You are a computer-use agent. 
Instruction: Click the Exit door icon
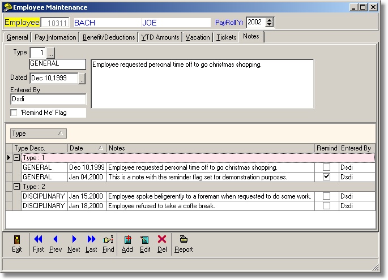coord(17,240)
